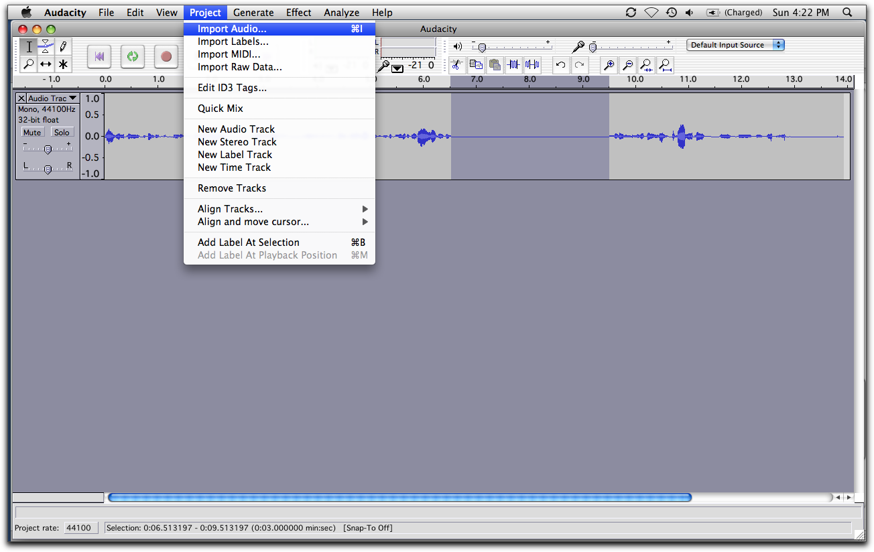Click the system volume menu bar icon
Screen dimensions: 874x552
coord(690,13)
